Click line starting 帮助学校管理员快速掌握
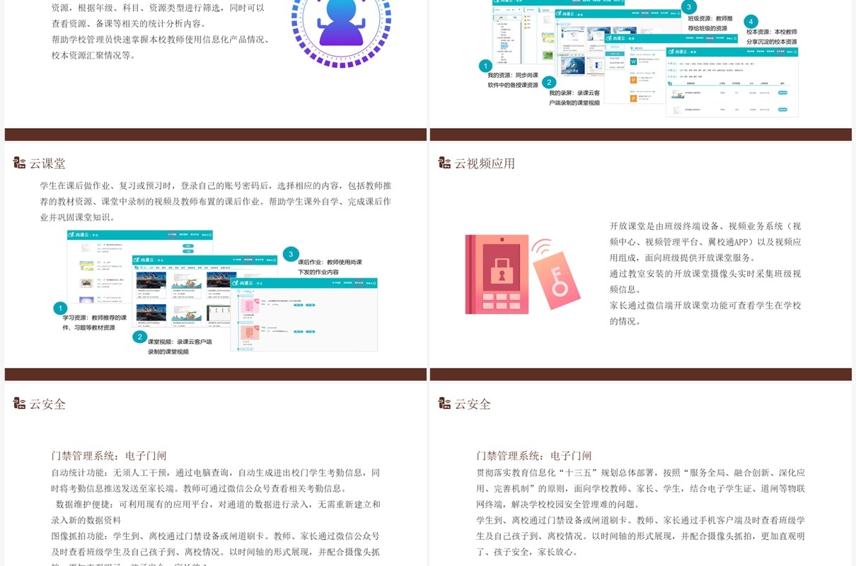 coord(162,47)
